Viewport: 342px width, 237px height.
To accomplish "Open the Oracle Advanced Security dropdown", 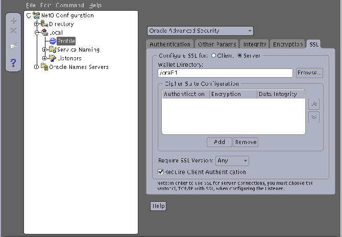I will click(200, 31).
